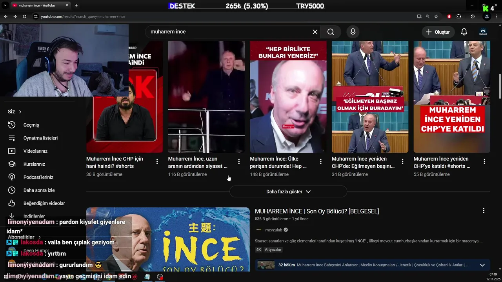Open options for 'CHP için hani haindi' short
Viewport: 502px width, 282px height.
(x=157, y=161)
